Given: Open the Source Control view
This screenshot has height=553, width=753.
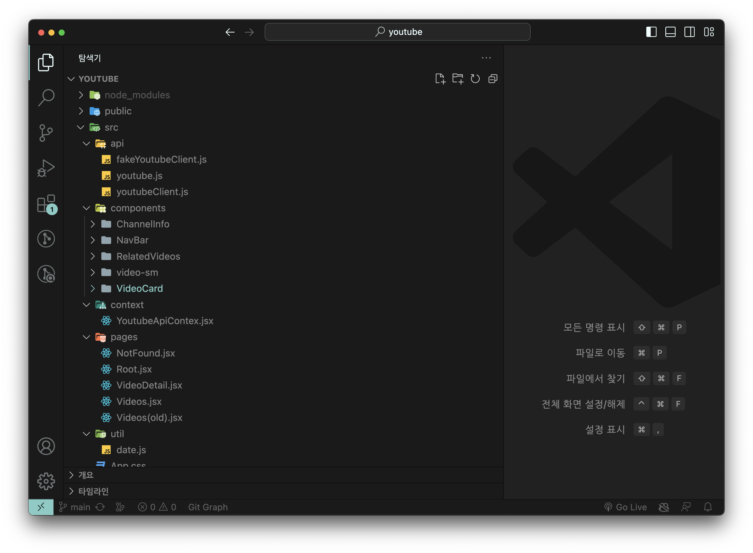Looking at the screenshot, I should click(46, 133).
